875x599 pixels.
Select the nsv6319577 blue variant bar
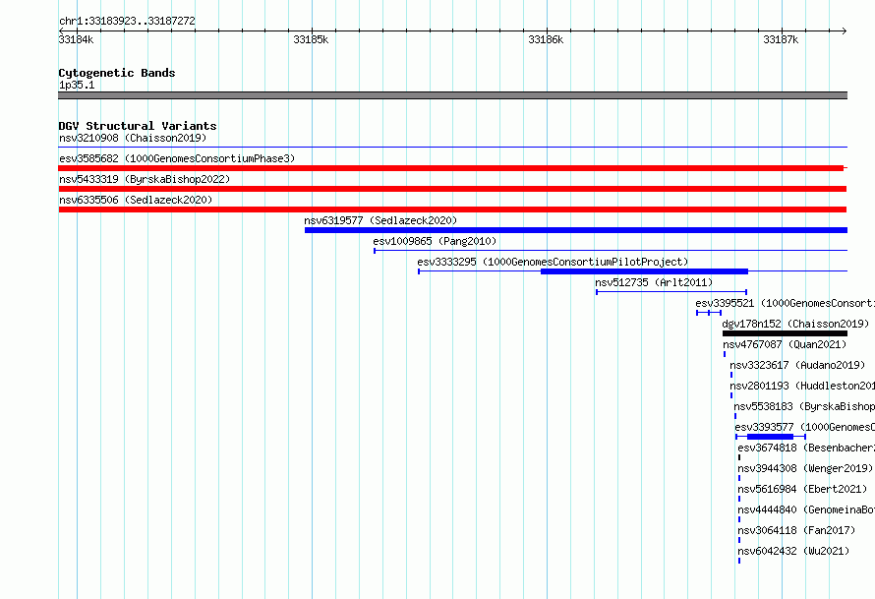pyautogui.click(x=576, y=230)
